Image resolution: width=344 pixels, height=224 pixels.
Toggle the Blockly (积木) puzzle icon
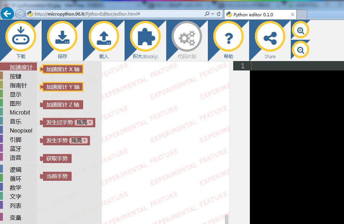145,36
